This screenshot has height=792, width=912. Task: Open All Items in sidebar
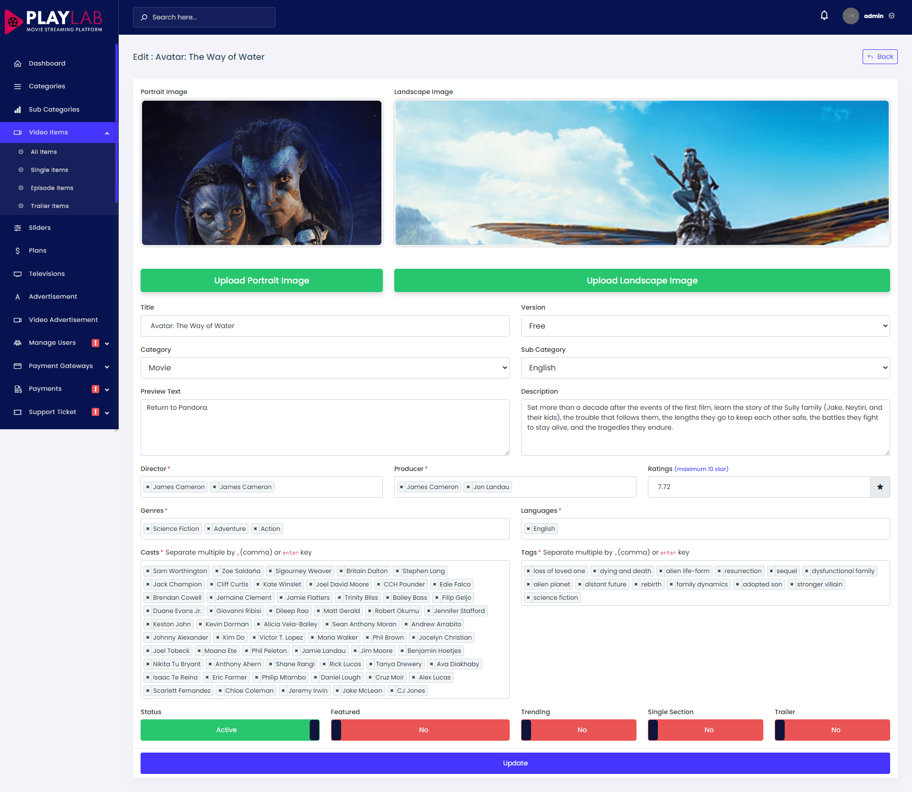coord(44,152)
